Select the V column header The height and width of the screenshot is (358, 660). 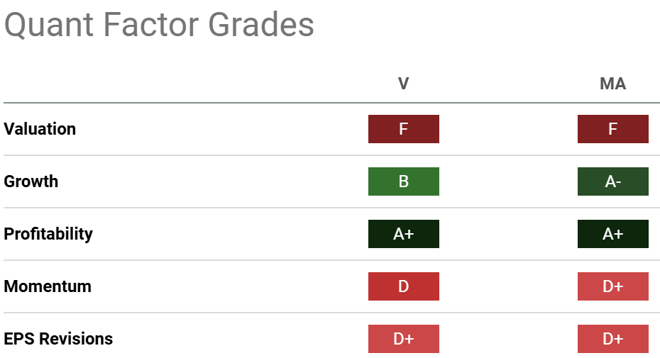click(403, 84)
